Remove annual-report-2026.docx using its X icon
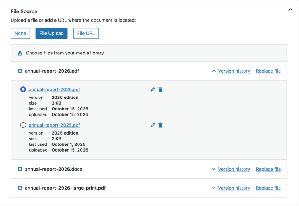The image size is (299, 206). [x=20, y=169]
